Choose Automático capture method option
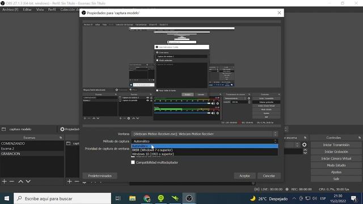Viewport: 363px width, 204px height. pos(204,146)
